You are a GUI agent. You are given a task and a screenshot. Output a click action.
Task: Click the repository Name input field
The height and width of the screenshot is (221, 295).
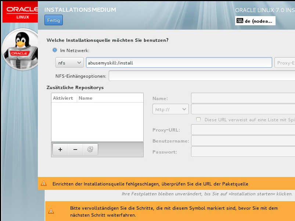click(x=243, y=98)
